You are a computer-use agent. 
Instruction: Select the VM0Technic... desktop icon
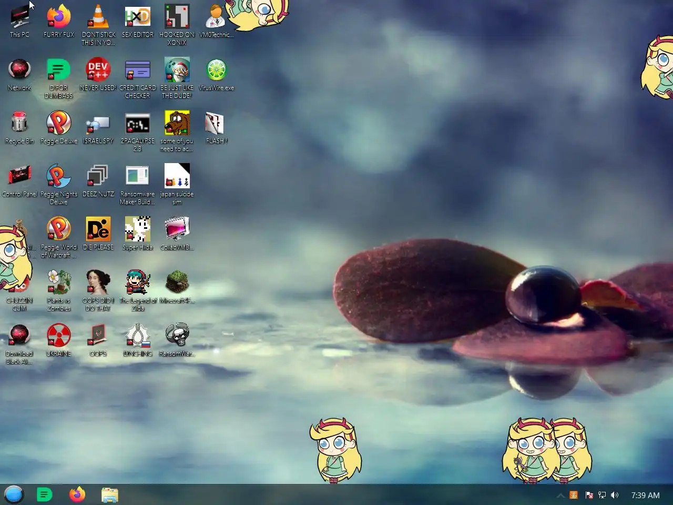pos(216,22)
